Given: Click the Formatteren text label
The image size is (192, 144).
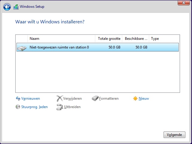Looking at the screenshot, I should coord(109,98).
